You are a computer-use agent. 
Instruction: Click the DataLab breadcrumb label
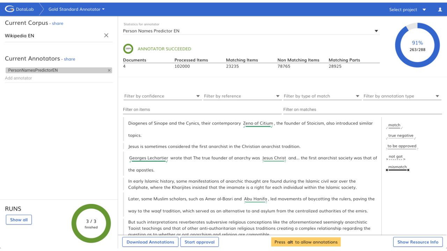tap(25, 9)
